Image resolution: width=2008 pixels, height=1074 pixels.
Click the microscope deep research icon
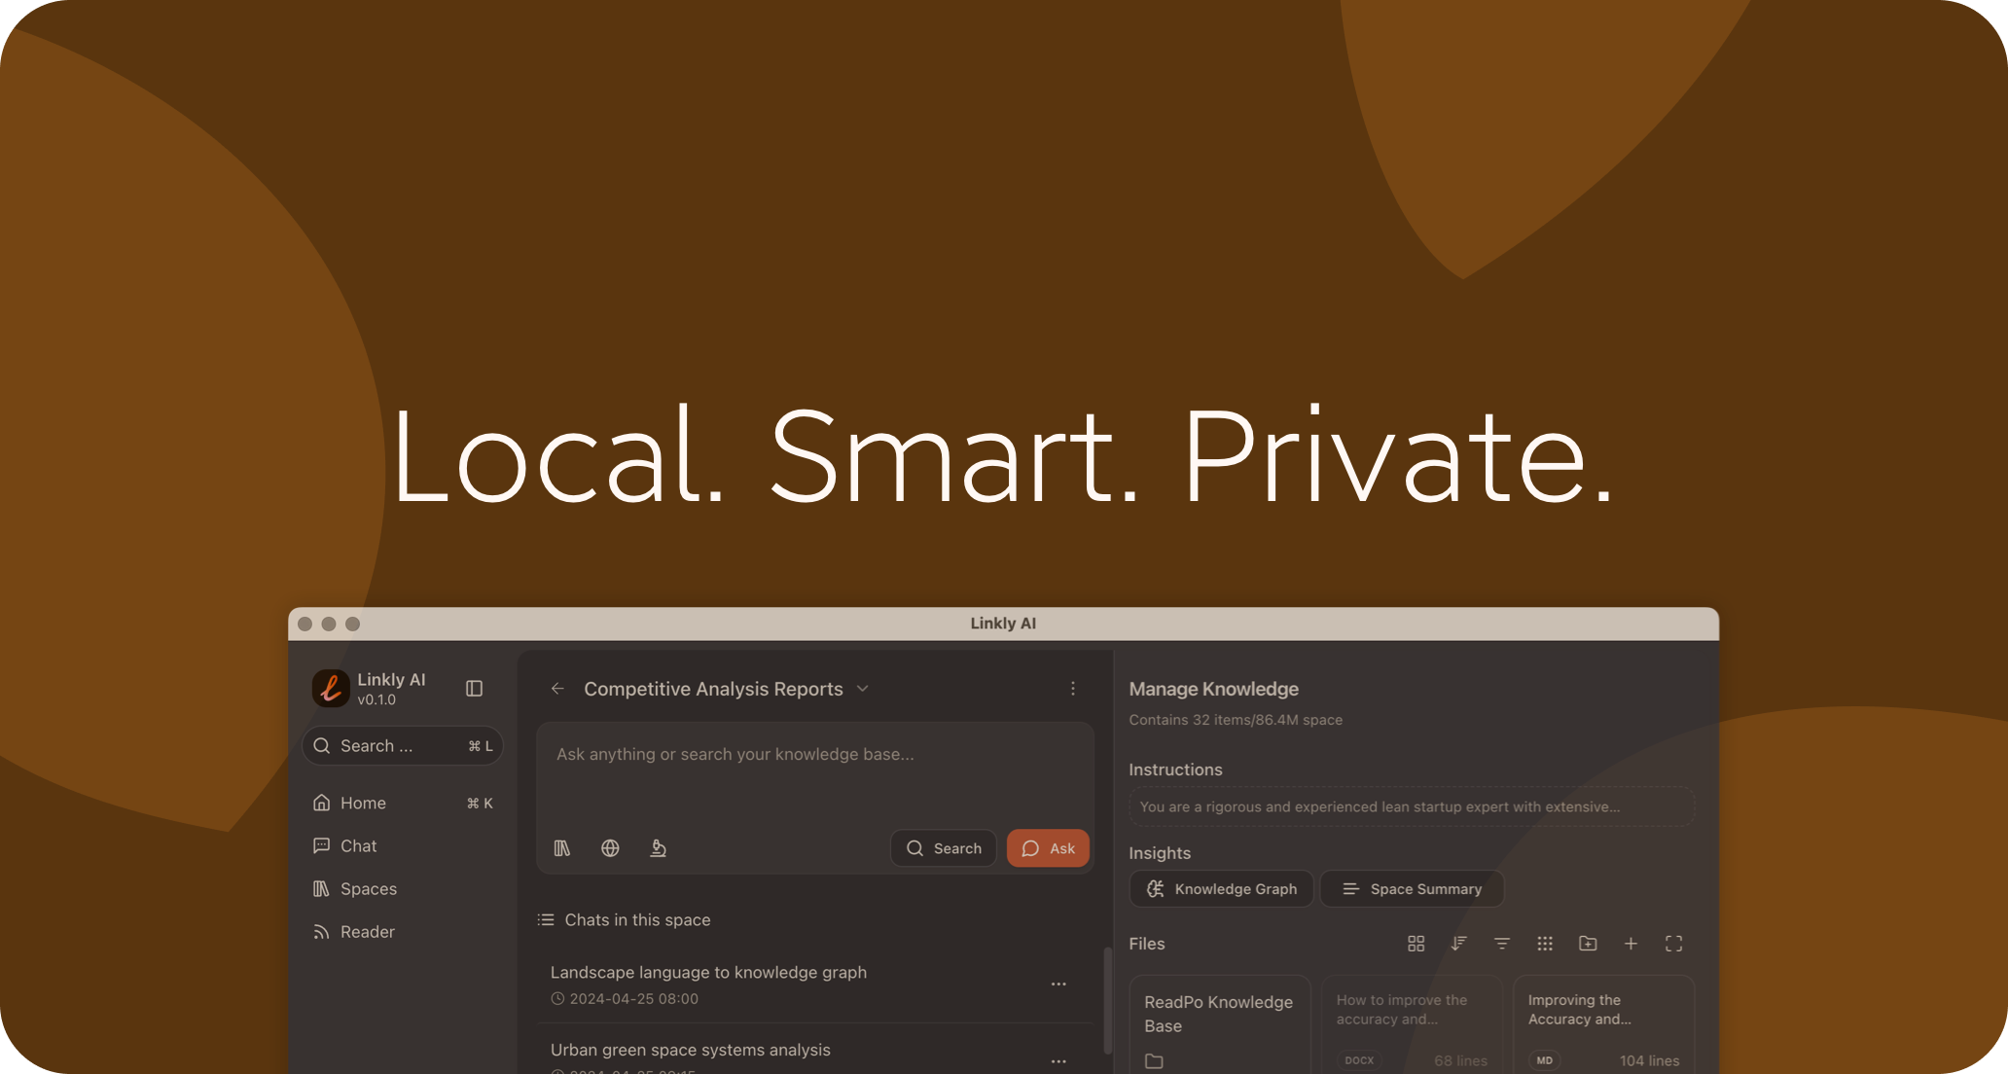(x=659, y=848)
